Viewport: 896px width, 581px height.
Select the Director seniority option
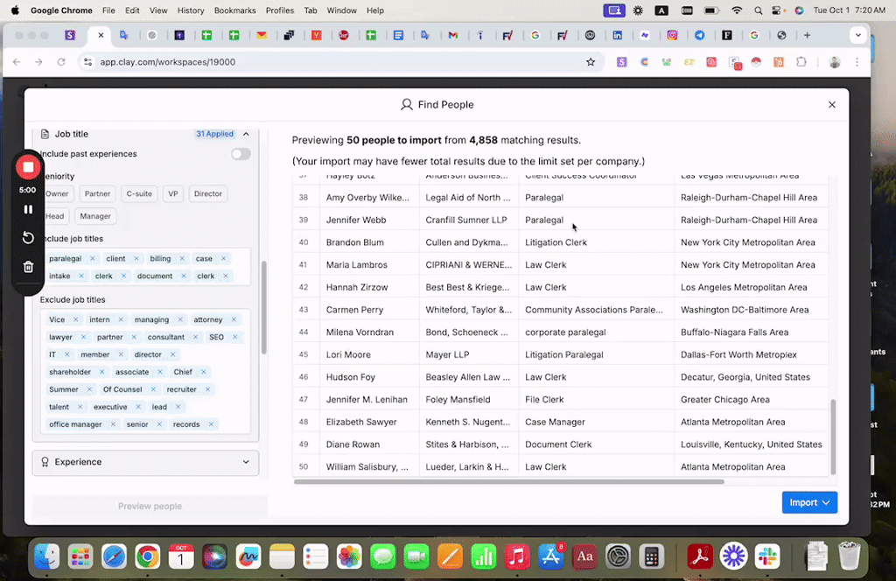click(208, 194)
